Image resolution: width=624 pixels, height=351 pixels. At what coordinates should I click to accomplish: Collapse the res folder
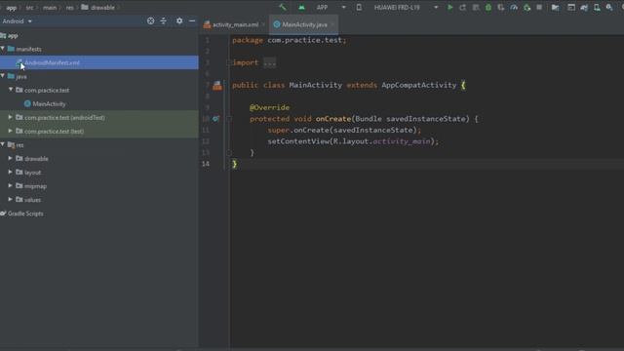pos(3,144)
